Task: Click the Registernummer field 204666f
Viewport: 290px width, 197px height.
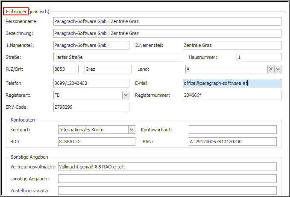Action: tap(232, 95)
